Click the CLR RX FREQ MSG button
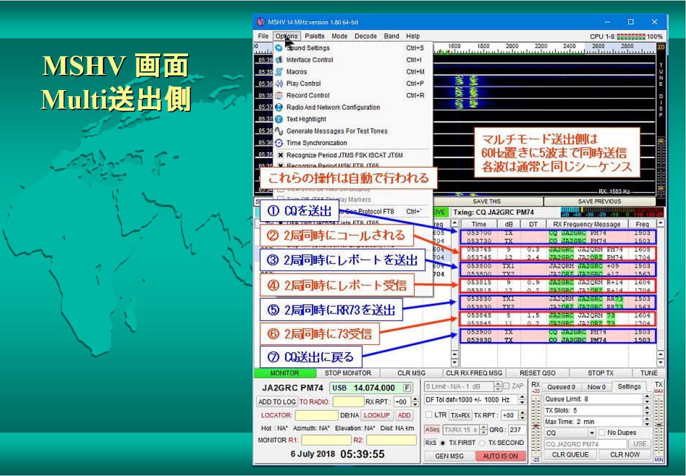The image size is (686, 476). (474, 373)
